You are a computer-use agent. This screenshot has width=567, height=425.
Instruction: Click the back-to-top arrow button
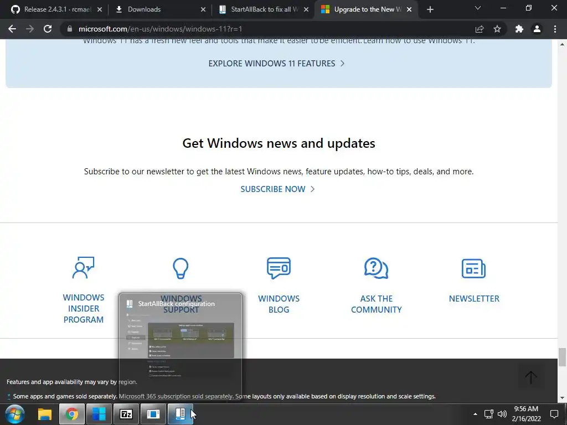click(531, 377)
